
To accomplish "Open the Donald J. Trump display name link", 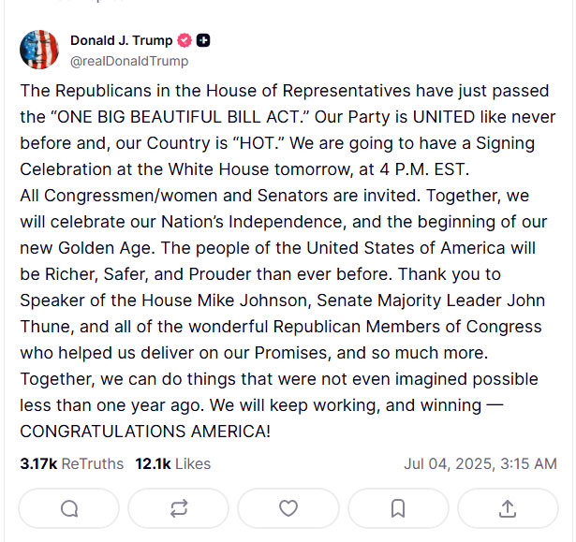I will pos(121,40).
